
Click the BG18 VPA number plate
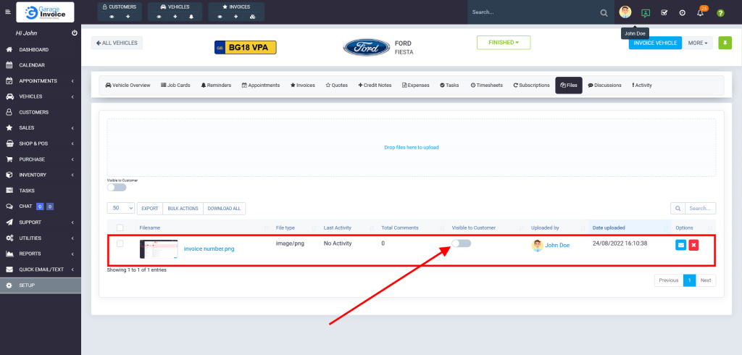[x=245, y=47]
